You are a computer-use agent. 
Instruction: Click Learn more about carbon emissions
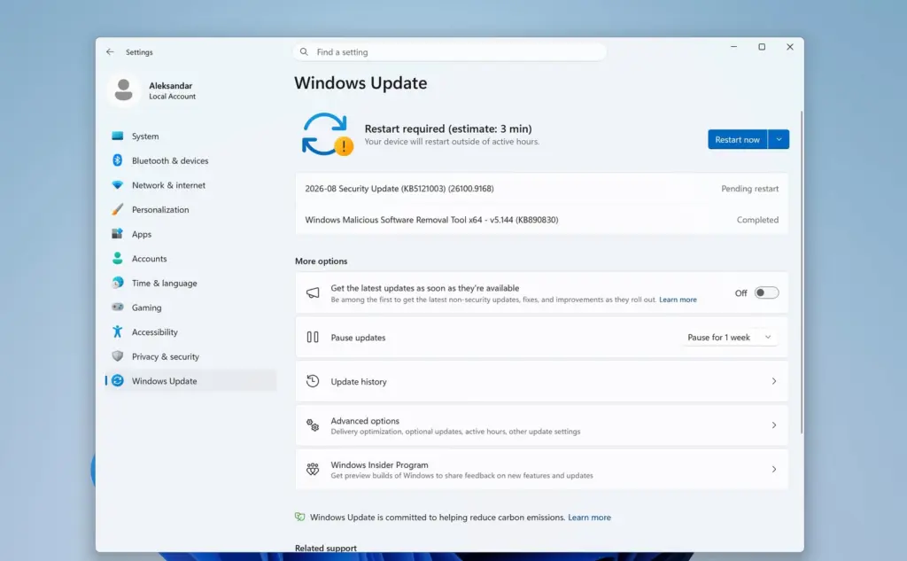[x=589, y=517]
